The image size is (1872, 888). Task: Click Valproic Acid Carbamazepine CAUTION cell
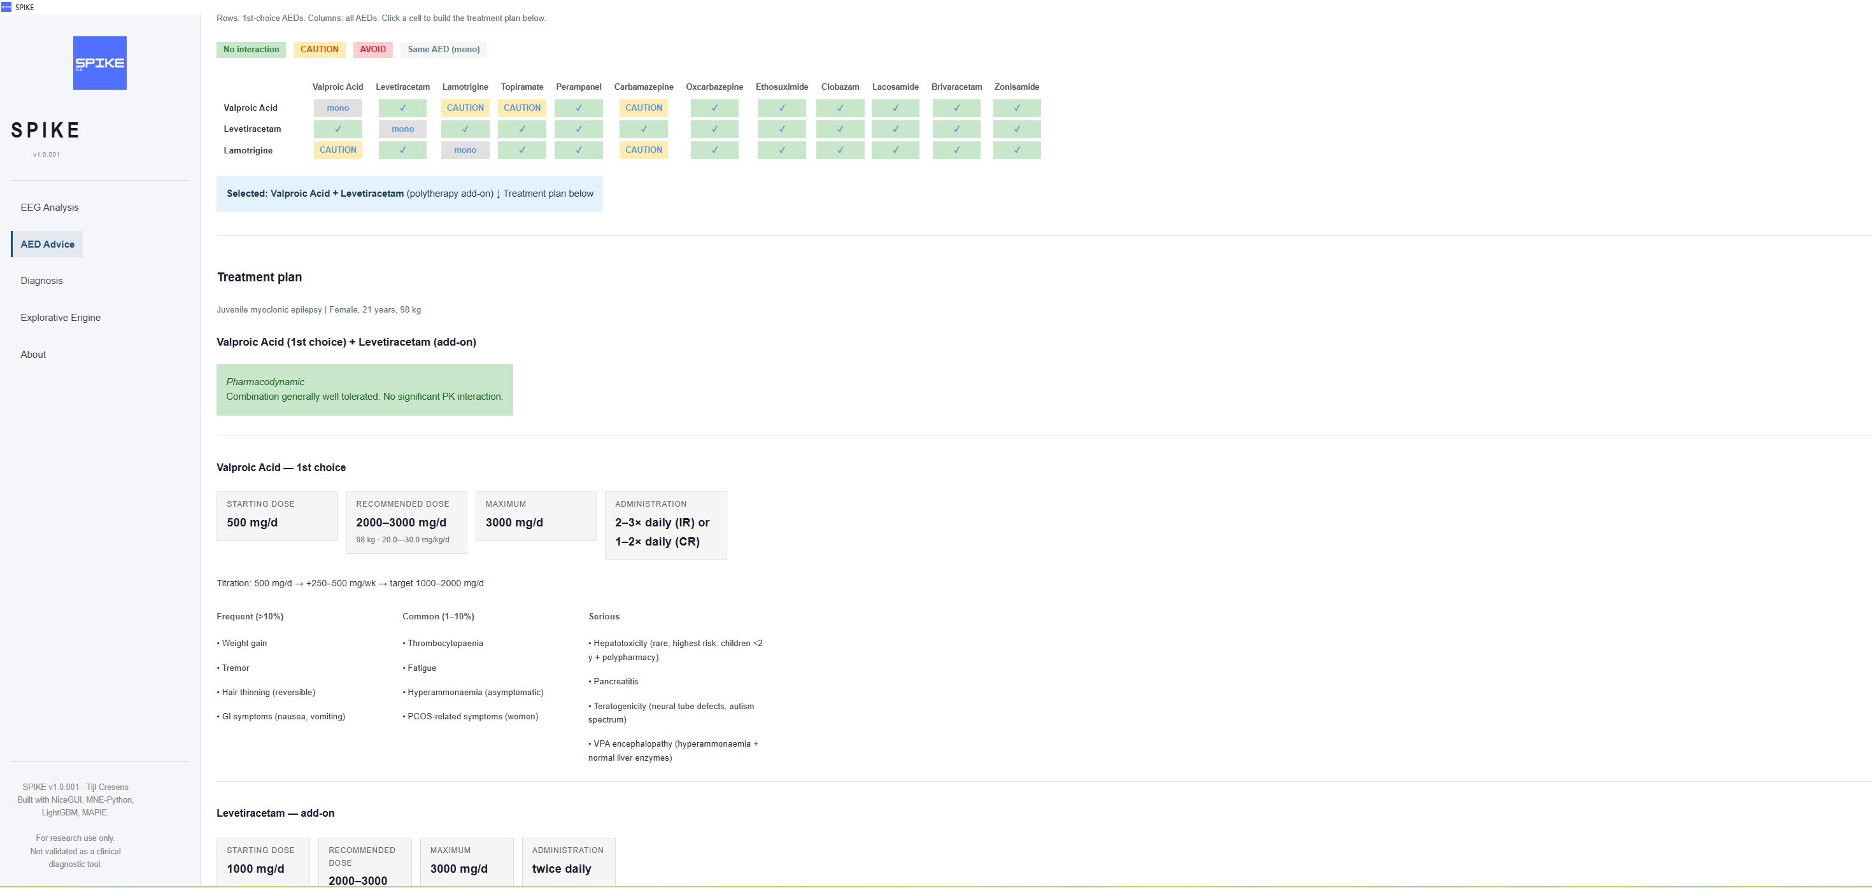(x=644, y=108)
